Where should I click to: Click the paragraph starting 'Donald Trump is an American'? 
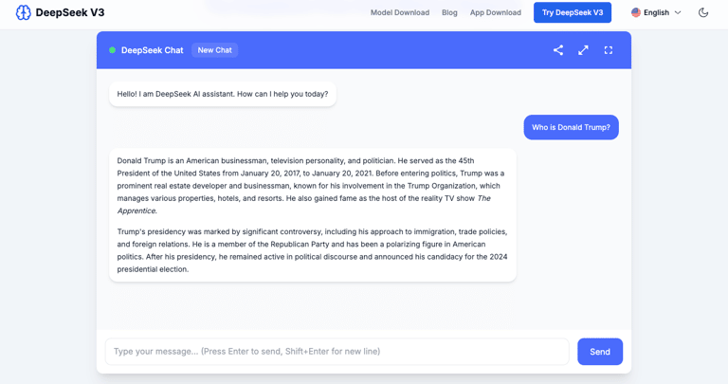311,186
